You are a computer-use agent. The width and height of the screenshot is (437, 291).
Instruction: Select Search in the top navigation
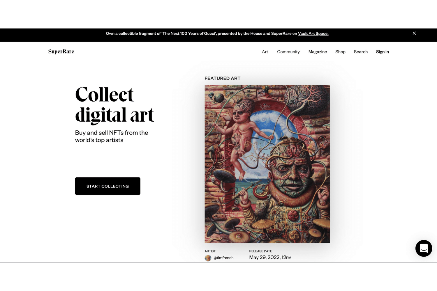(361, 52)
